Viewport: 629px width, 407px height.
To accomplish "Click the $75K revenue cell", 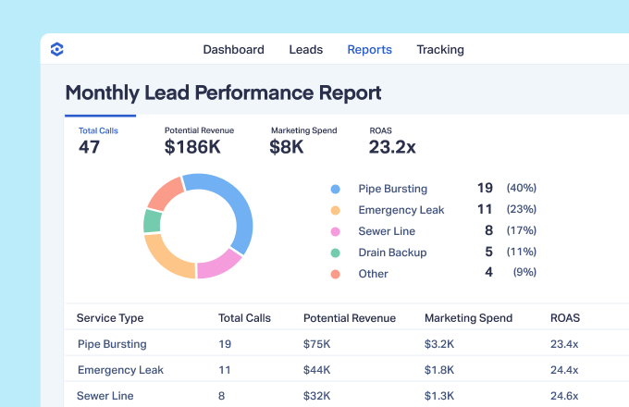I will tap(317, 344).
